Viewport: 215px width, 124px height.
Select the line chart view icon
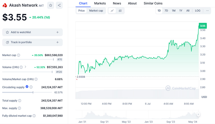pyautogui.click(x=112, y=11)
